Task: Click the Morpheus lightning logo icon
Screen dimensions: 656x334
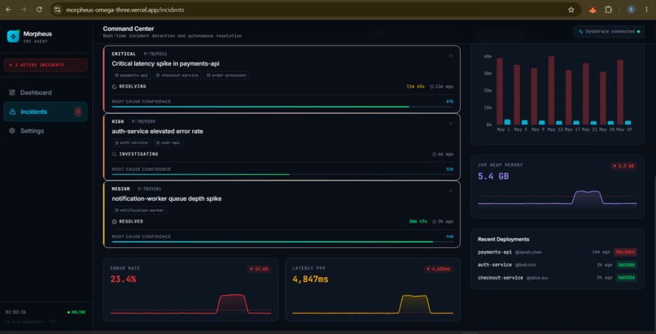Action: (13, 37)
